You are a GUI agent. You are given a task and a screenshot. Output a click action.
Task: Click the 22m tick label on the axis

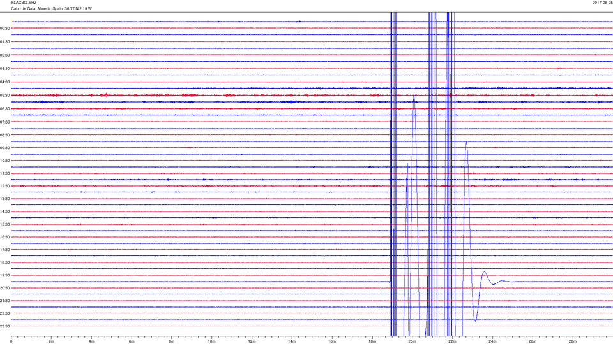[x=452, y=341]
